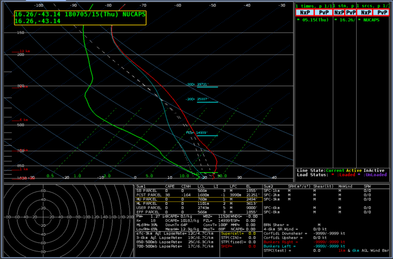The width and height of the screenshot is (393, 259).
Task: Click the red SHIP= 0.0 entry
Action: [238, 246]
